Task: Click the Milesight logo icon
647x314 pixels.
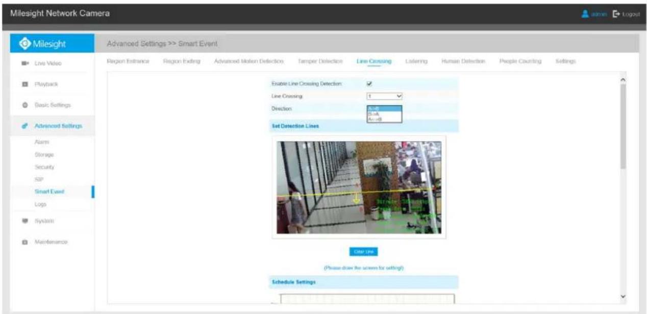Action: coord(23,44)
